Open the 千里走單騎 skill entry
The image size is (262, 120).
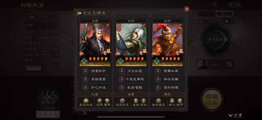pyautogui.click(x=131, y=79)
